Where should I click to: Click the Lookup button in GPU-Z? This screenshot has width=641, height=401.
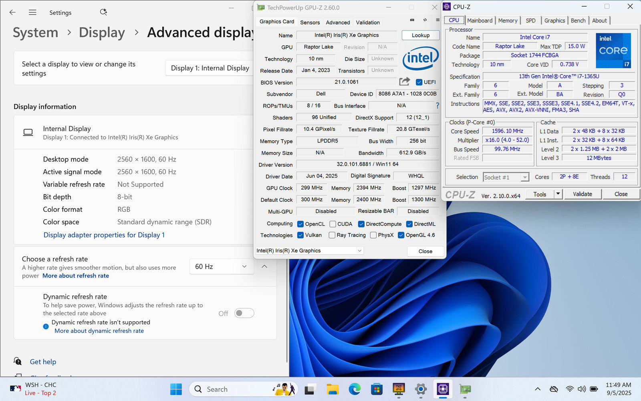(x=420, y=35)
